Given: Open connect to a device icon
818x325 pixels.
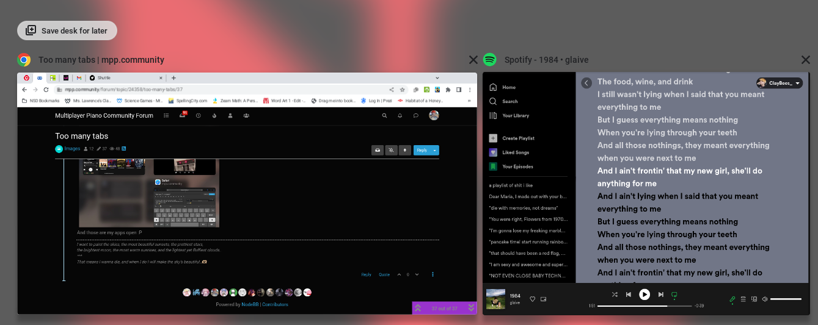Looking at the screenshot, I should click(754, 299).
